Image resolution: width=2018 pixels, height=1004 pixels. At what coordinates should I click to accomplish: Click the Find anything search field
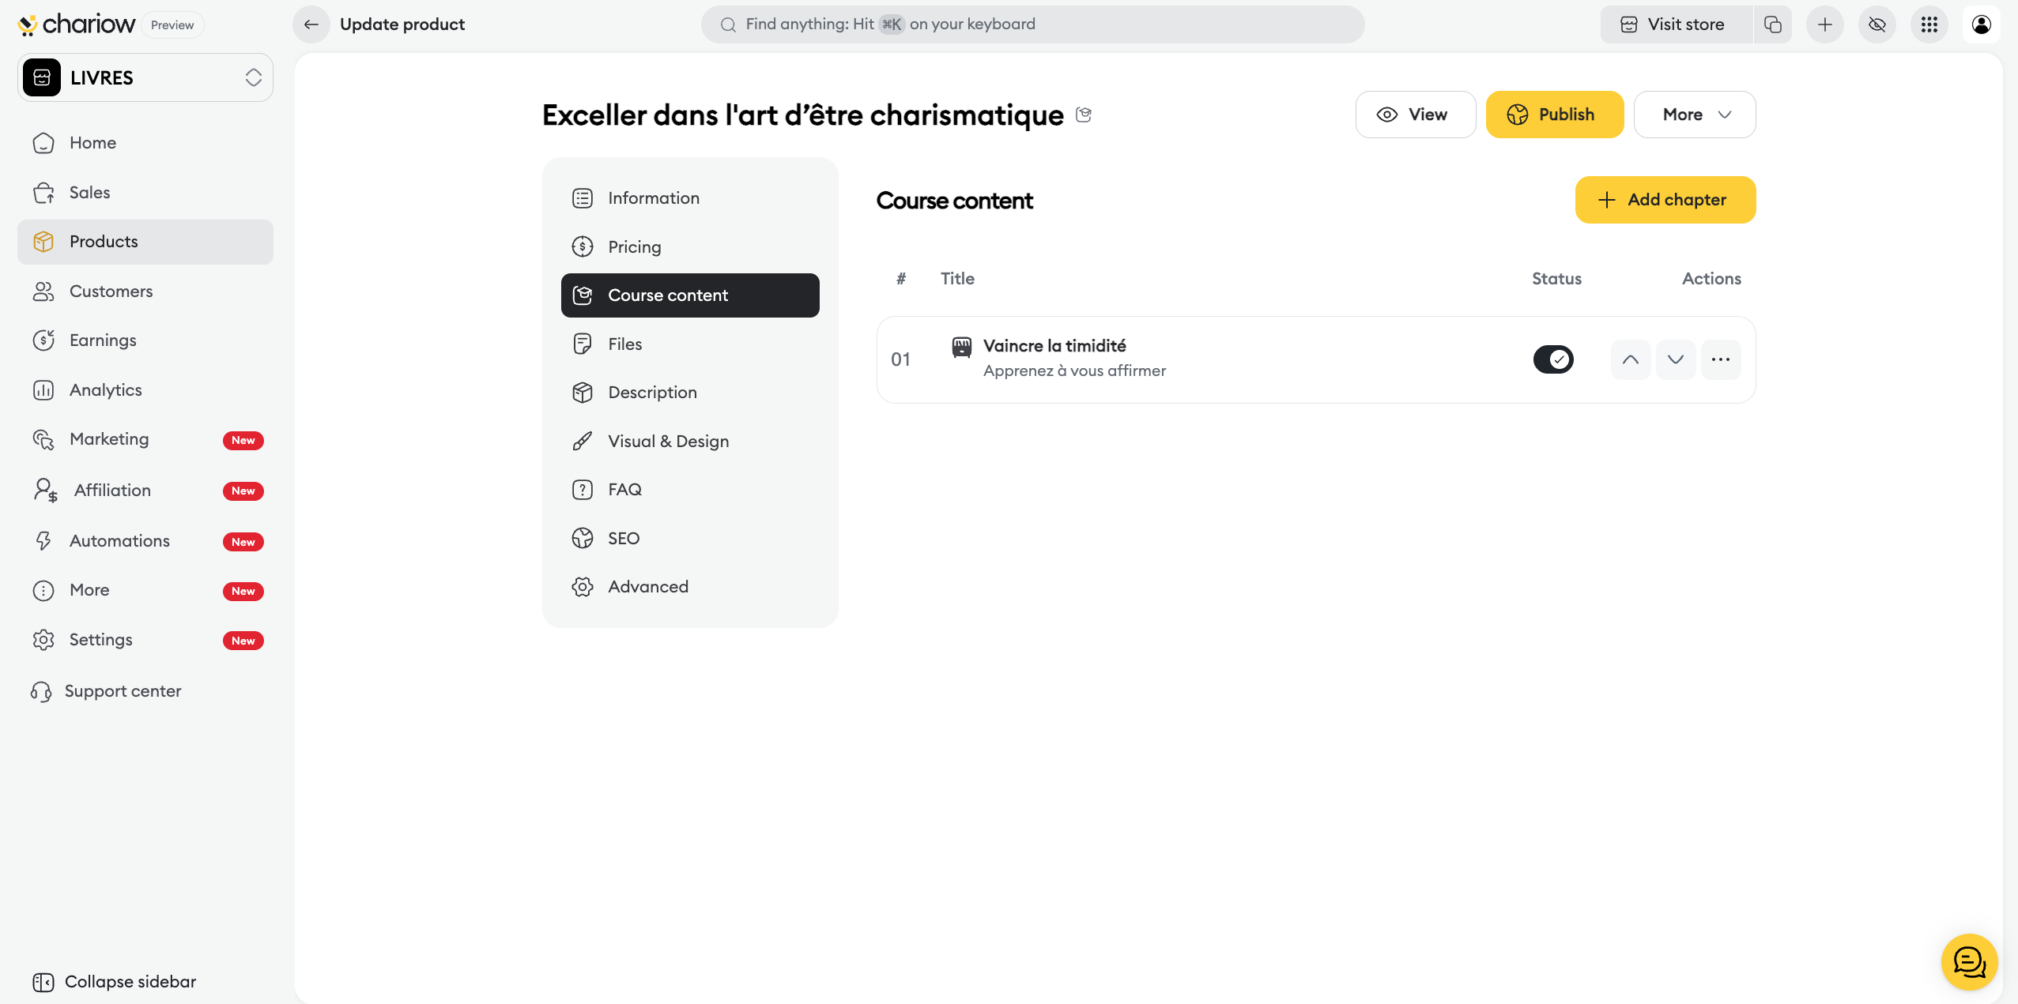click(x=1032, y=24)
